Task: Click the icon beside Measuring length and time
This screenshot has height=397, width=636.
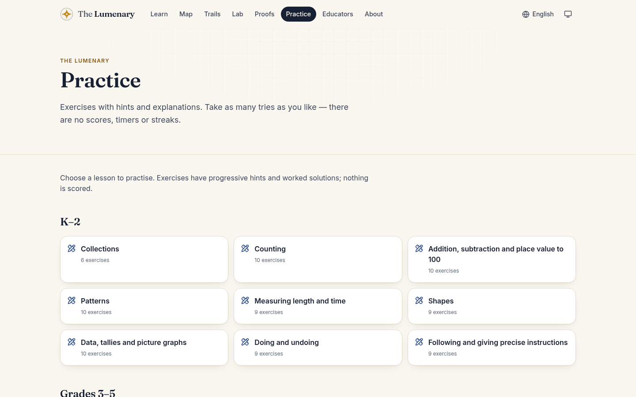Action: [245, 300]
